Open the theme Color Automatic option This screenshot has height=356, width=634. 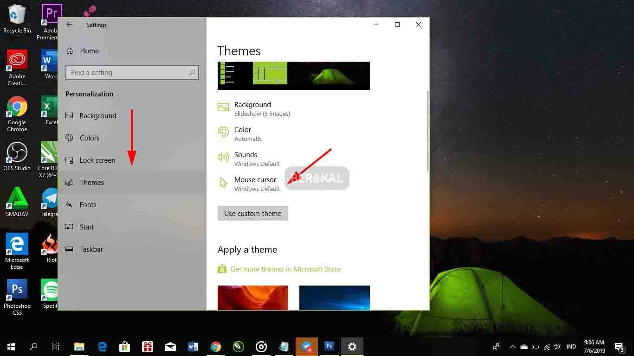tap(240, 134)
